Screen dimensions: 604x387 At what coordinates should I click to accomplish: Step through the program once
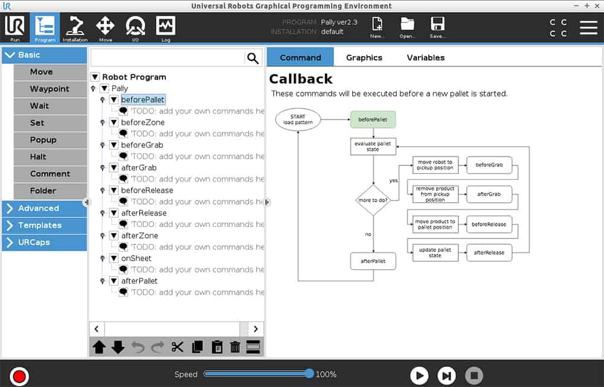tap(446, 376)
